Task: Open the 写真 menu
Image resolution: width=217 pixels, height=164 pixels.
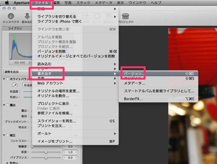Action: (68, 3)
